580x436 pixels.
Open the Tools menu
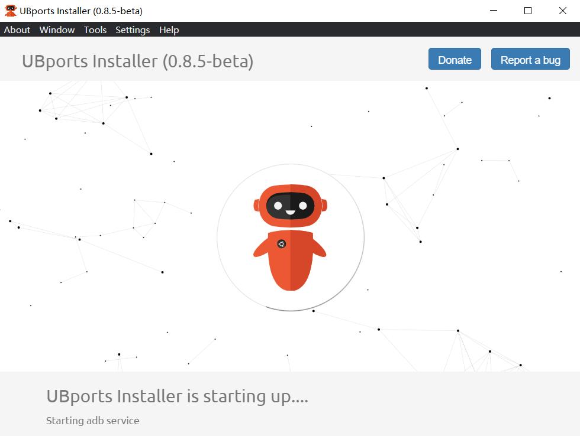[x=95, y=30]
